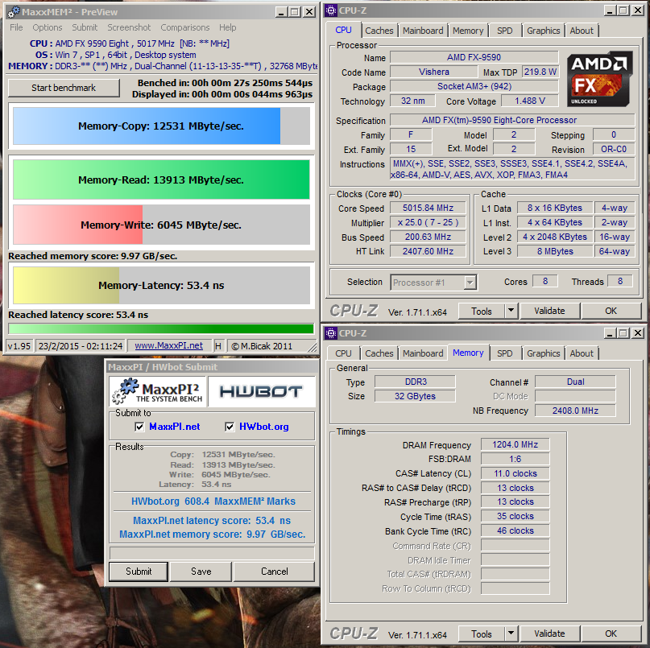Click the HWBOT logo banner

coord(261,391)
